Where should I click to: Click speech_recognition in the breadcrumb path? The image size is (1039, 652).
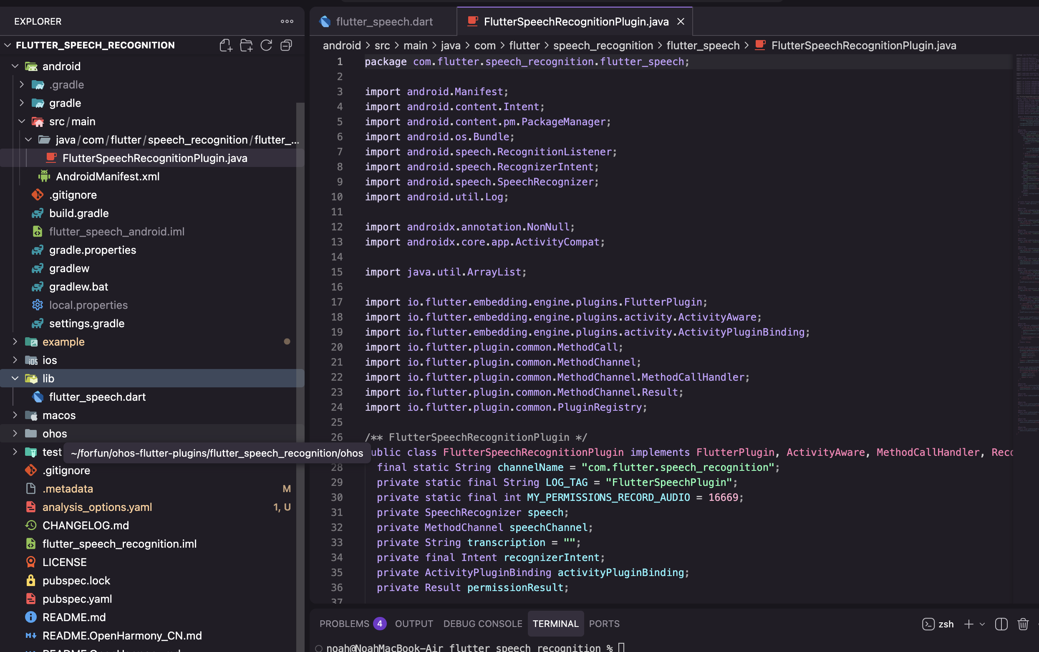coord(603,45)
